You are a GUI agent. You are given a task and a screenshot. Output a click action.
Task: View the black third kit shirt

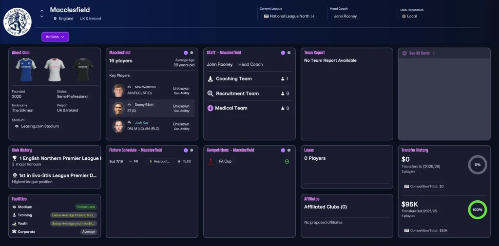(83, 69)
